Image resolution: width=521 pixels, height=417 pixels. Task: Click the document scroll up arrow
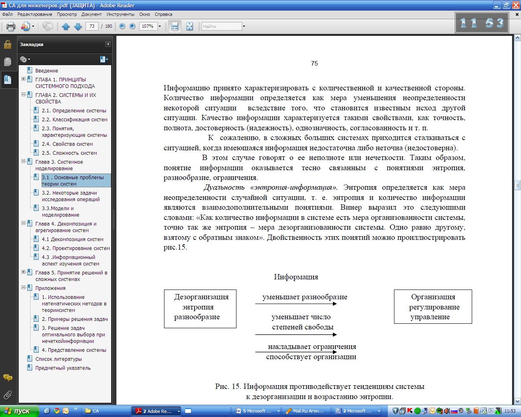[x=517, y=38]
